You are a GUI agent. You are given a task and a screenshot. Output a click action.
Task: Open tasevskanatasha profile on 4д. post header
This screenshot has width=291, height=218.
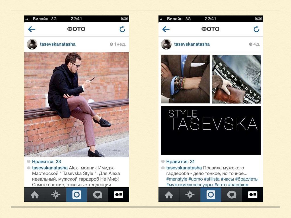tap(192, 44)
